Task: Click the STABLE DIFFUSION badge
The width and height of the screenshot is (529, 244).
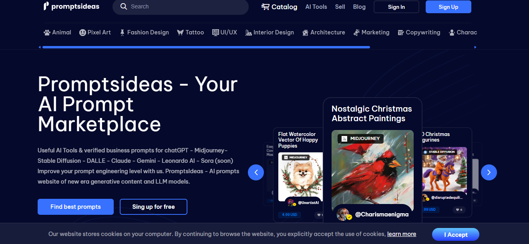Action: tap(439, 152)
